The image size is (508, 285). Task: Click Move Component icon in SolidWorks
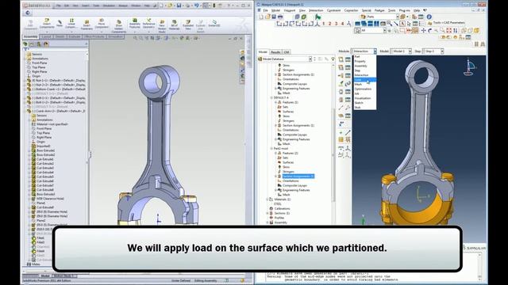(102, 24)
